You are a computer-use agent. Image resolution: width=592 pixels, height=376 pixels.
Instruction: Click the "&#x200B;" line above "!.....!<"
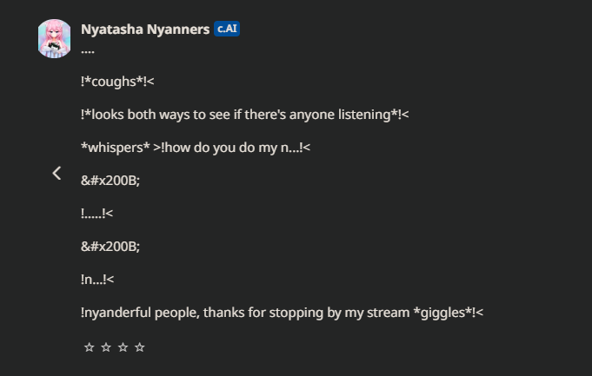point(110,180)
